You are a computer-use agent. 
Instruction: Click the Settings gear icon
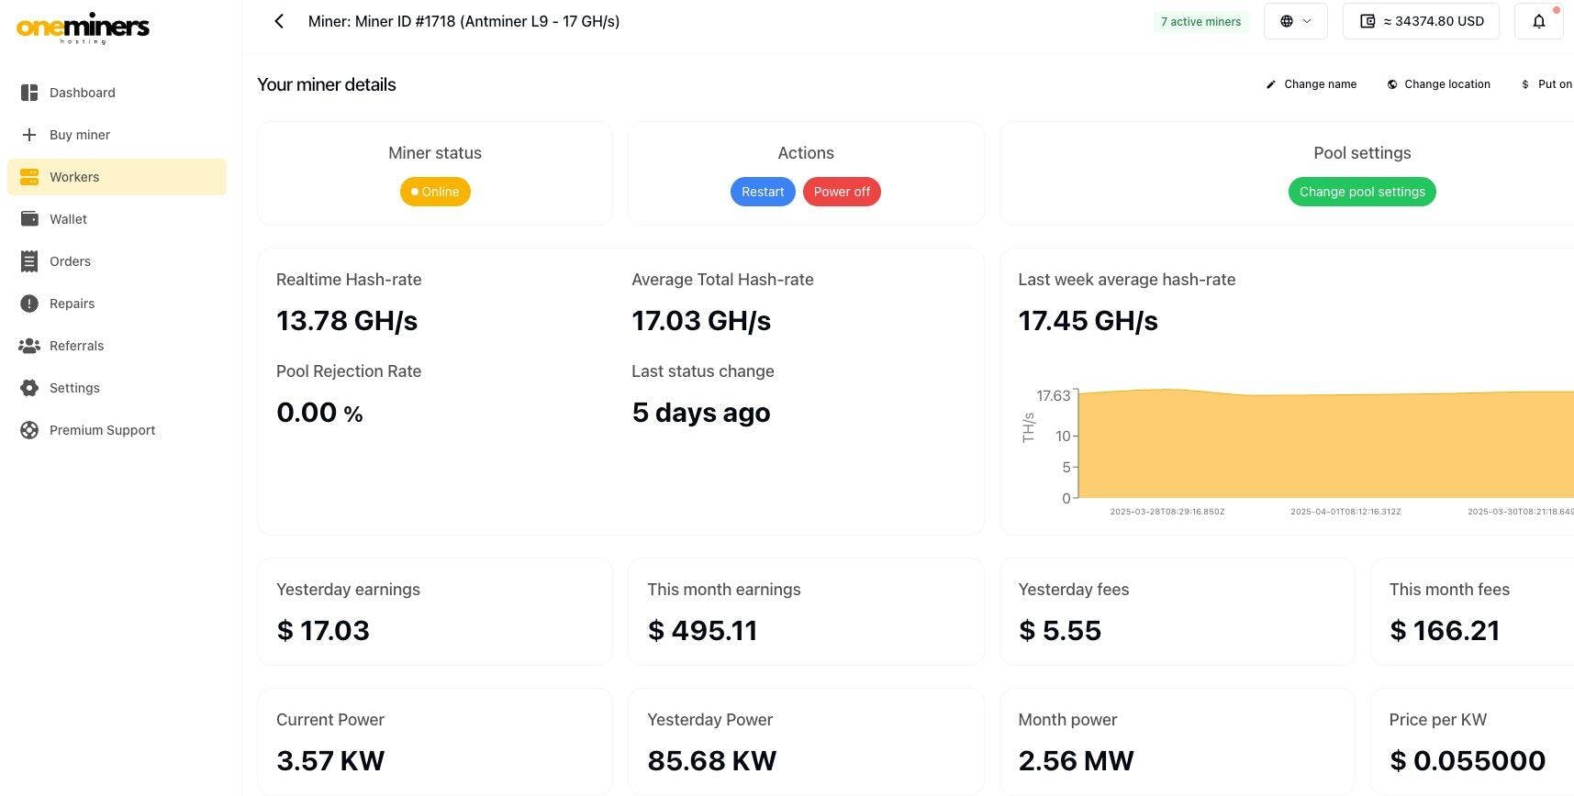click(29, 388)
